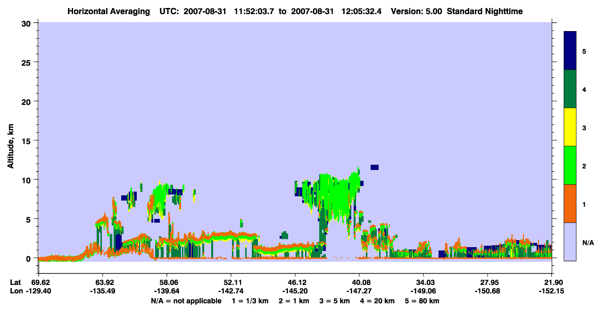Click the lavender N/A colorbar segment
The height and width of the screenshot is (314, 613).
pyautogui.click(x=570, y=242)
